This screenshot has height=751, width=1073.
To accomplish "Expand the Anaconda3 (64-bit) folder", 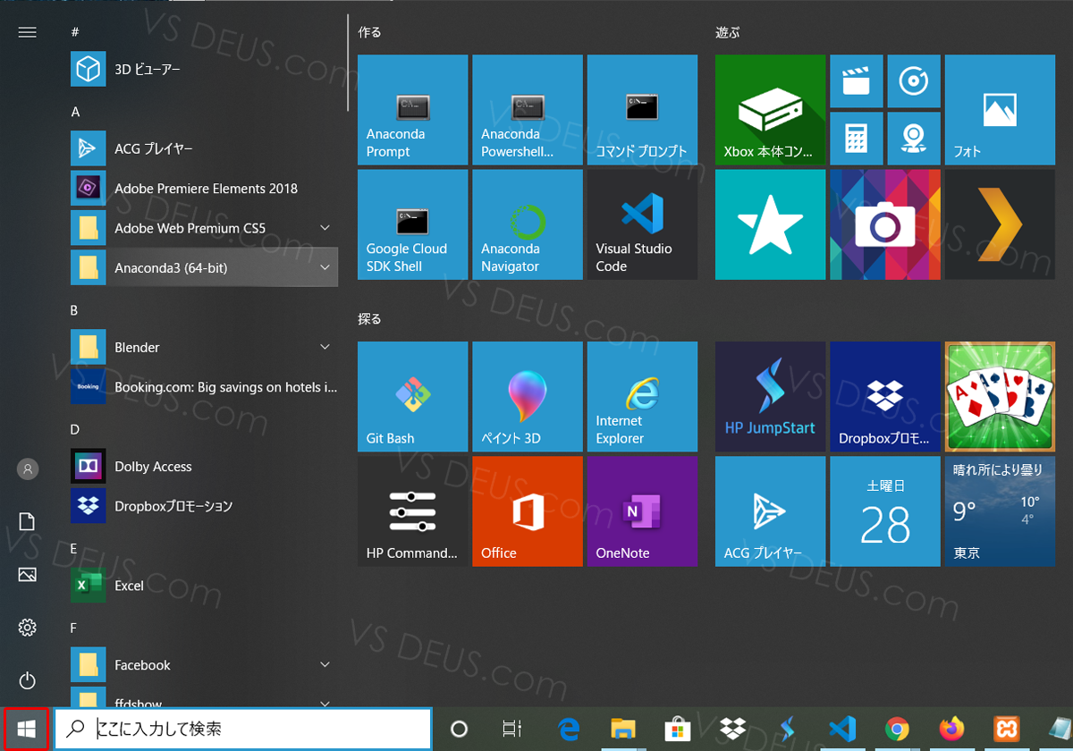I will (204, 267).
